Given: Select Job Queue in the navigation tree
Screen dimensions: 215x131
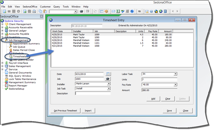Looking at the screenshot, I should 19,47.
